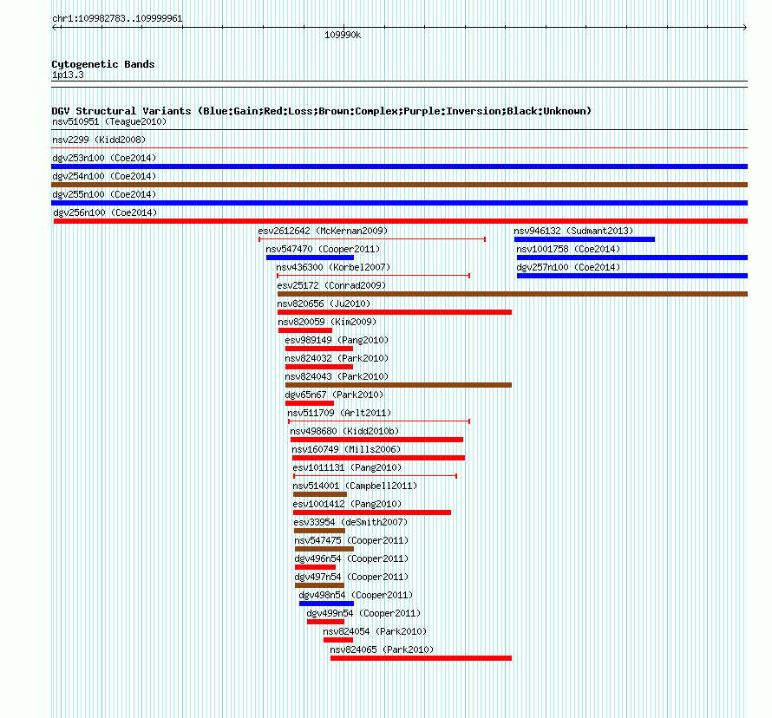The image size is (772, 718).
Task: Click the nsv511709 (Arlt2011) label
Action: pos(339,413)
